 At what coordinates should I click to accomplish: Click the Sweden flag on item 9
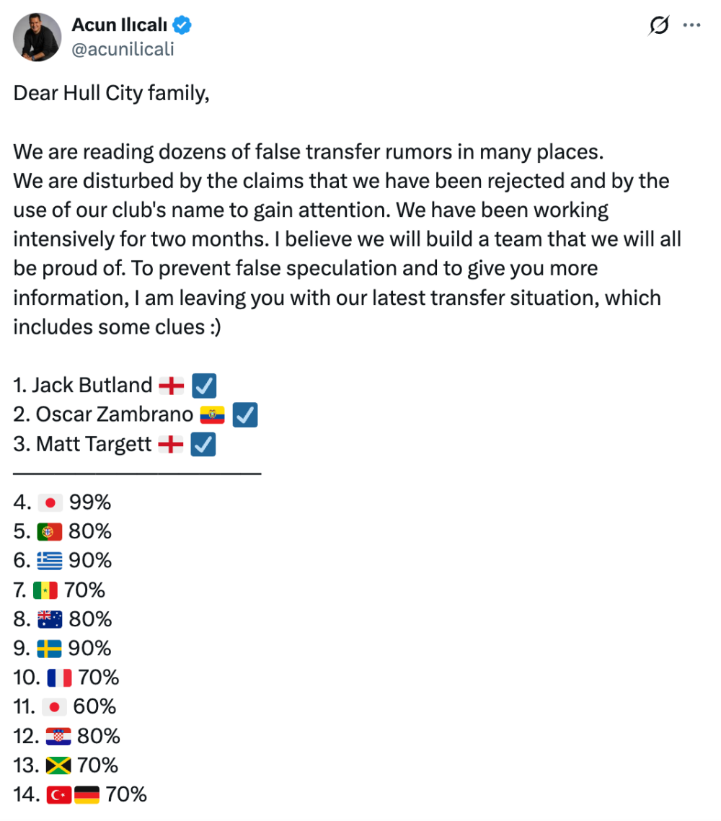click(49, 649)
